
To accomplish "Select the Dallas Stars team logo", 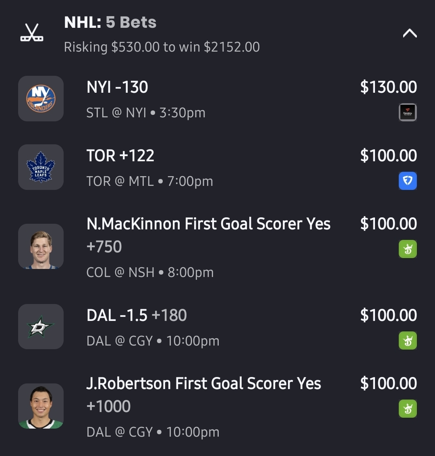I will tap(41, 327).
